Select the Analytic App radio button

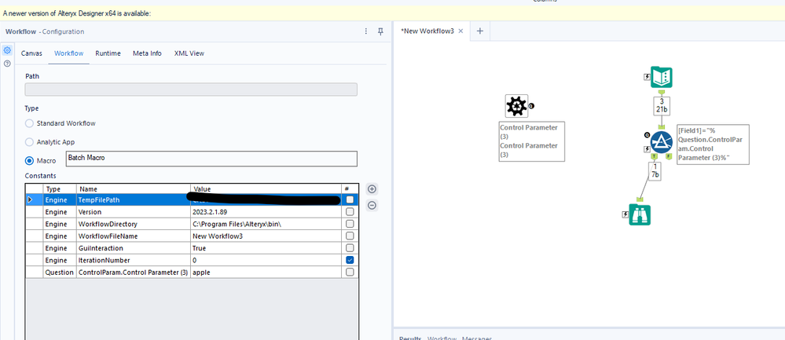pos(30,142)
